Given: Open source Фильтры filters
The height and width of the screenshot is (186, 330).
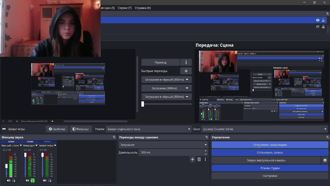Looking at the screenshot, I should coord(80,129).
